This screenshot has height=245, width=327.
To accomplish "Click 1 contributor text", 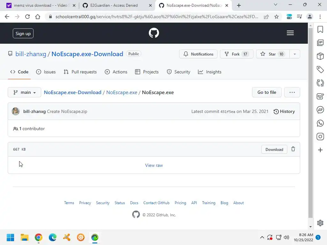I will pos(29,129).
